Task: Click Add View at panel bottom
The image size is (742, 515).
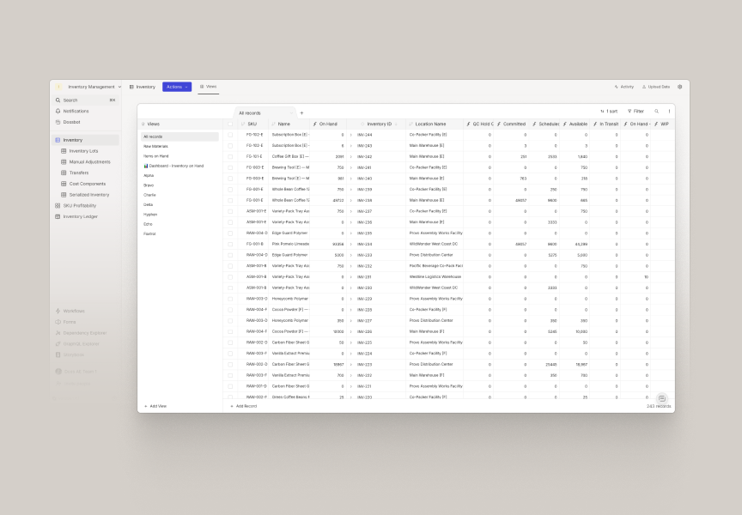Action: coord(155,406)
